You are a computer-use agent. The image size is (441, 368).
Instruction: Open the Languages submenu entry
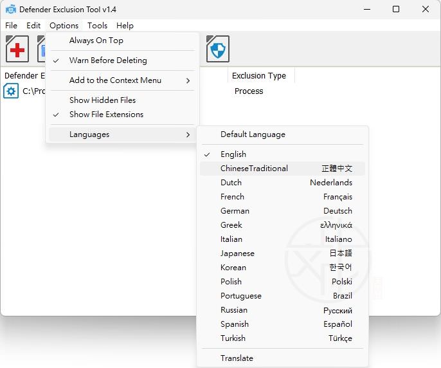tap(122, 134)
